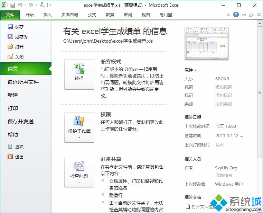Click the 添加类别 field
Viewport: 263px width, 213px height.
[224, 104]
